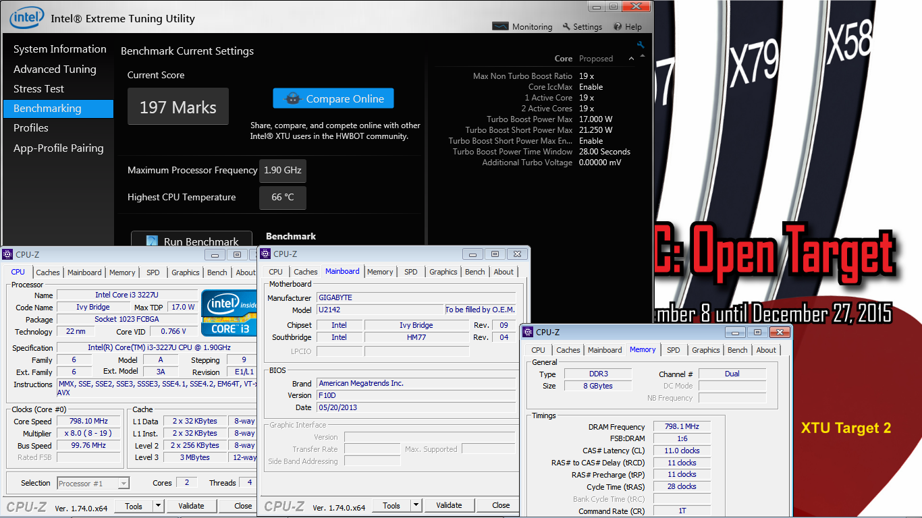Click Southbridge HM77 field in Mainboard window
The image size is (922, 518).
pyautogui.click(x=416, y=337)
